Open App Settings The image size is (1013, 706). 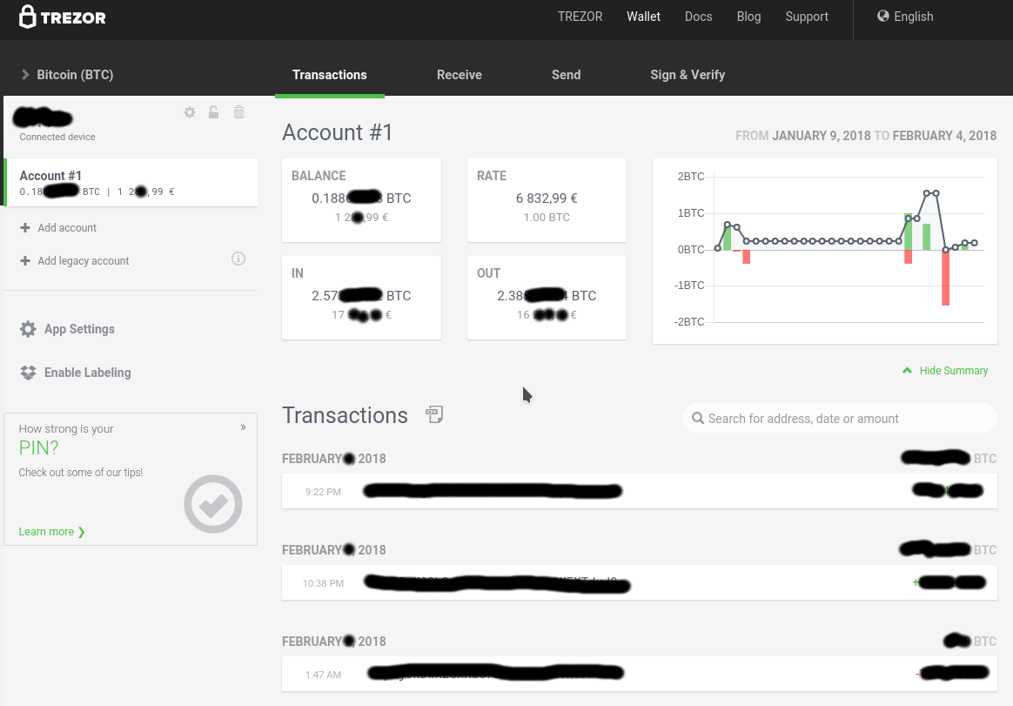click(x=79, y=329)
